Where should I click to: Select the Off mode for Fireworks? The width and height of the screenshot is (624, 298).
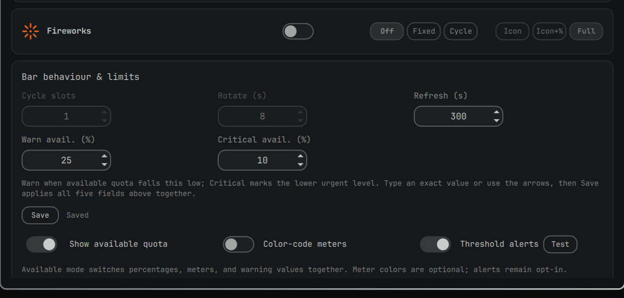pyautogui.click(x=387, y=31)
